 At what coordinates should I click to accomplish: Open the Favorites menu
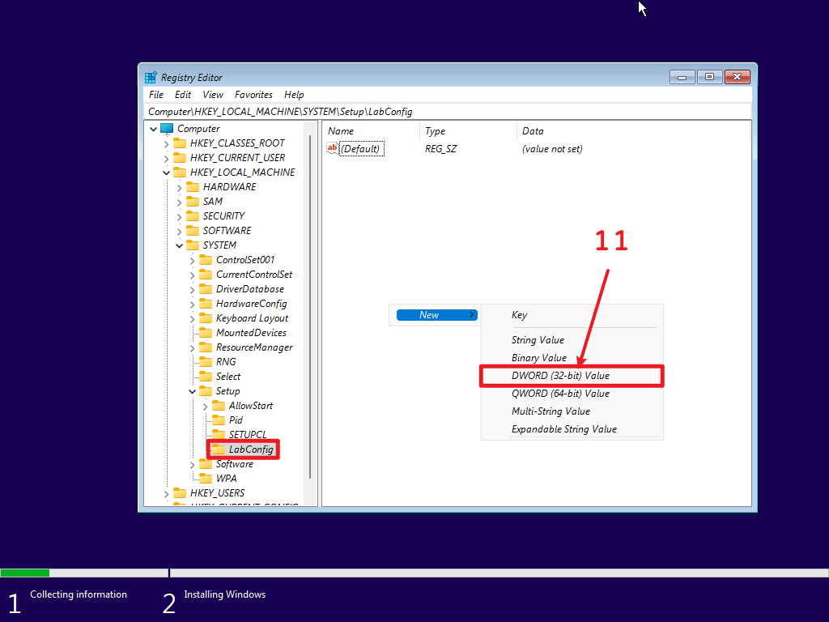click(x=253, y=95)
